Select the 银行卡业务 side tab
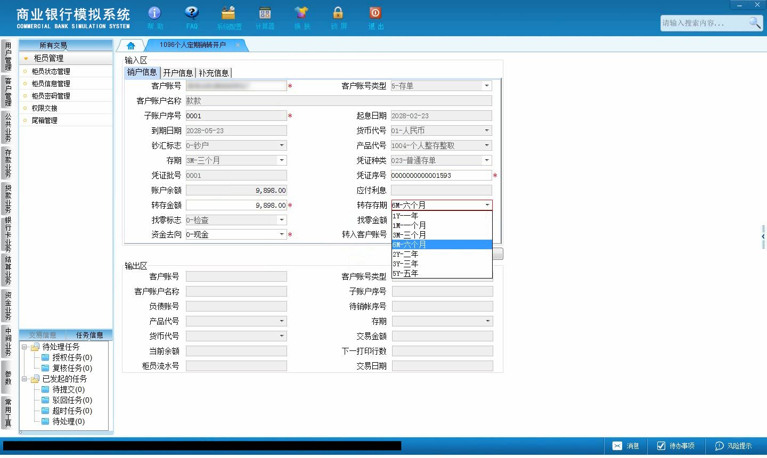The height and width of the screenshot is (458, 767). tap(7, 234)
